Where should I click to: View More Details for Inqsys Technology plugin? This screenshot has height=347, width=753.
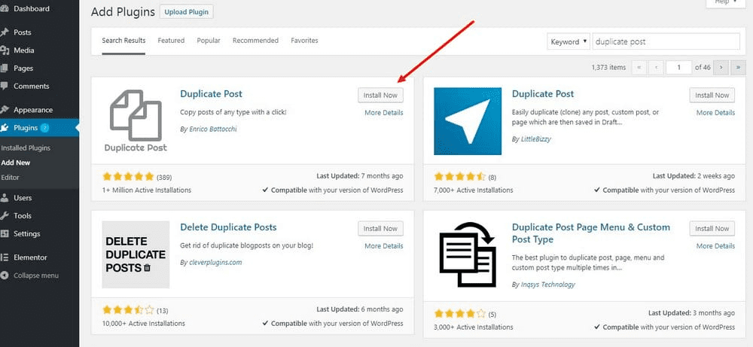click(715, 245)
